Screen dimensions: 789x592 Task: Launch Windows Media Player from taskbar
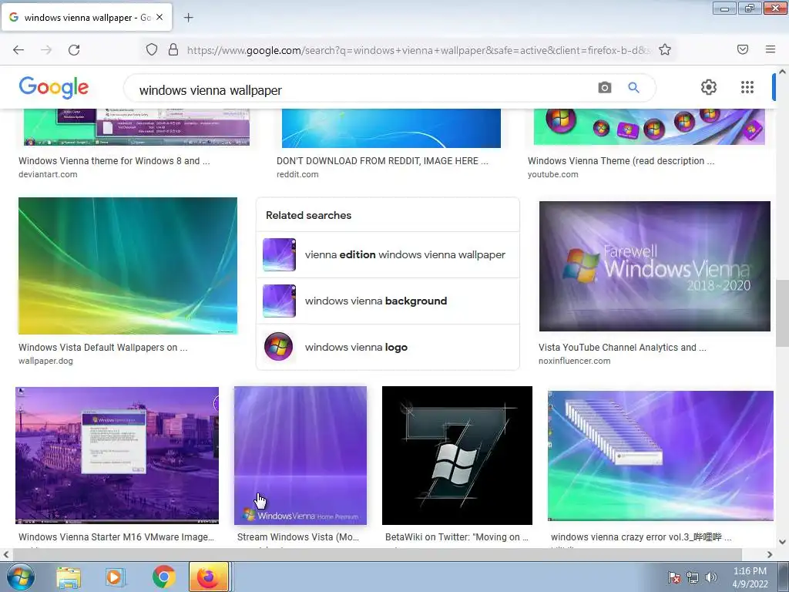coord(115,577)
